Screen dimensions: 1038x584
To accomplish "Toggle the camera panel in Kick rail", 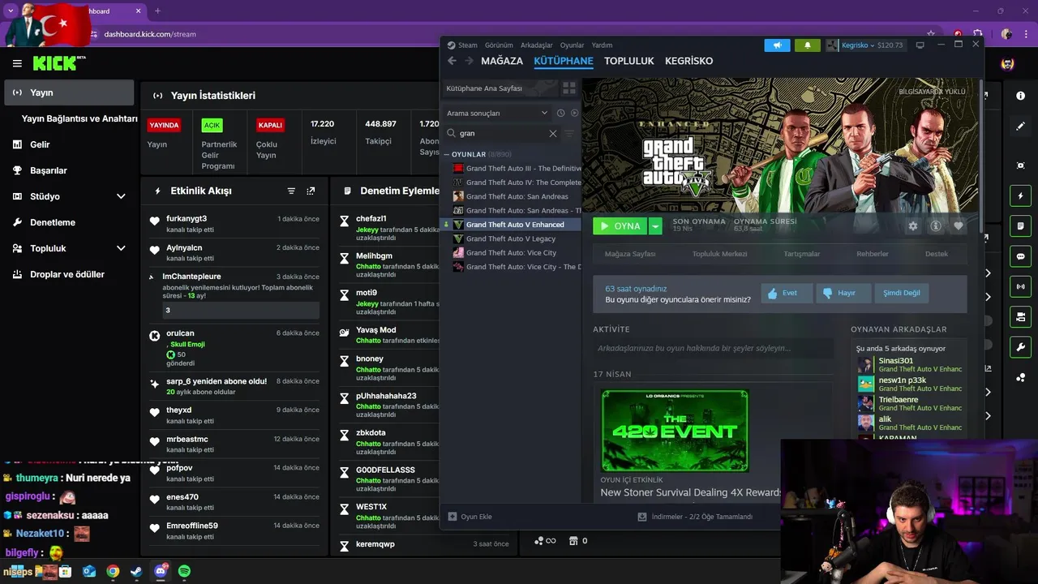I will [1020, 316].
